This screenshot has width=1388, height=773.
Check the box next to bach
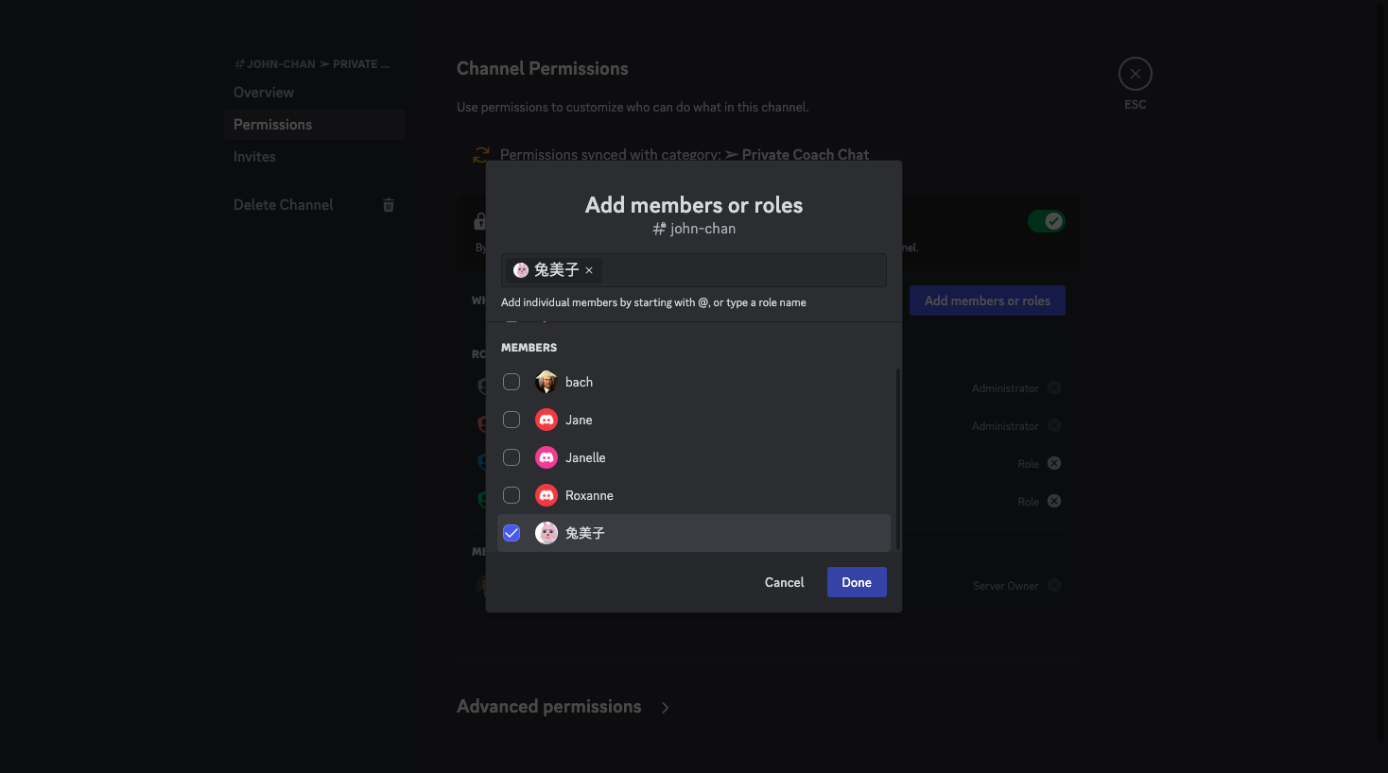[512, 382]
